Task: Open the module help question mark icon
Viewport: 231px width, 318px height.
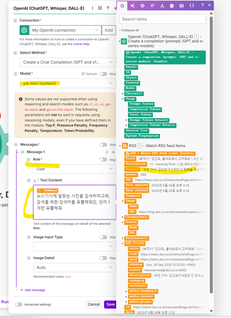Action: tap(108, 8)
